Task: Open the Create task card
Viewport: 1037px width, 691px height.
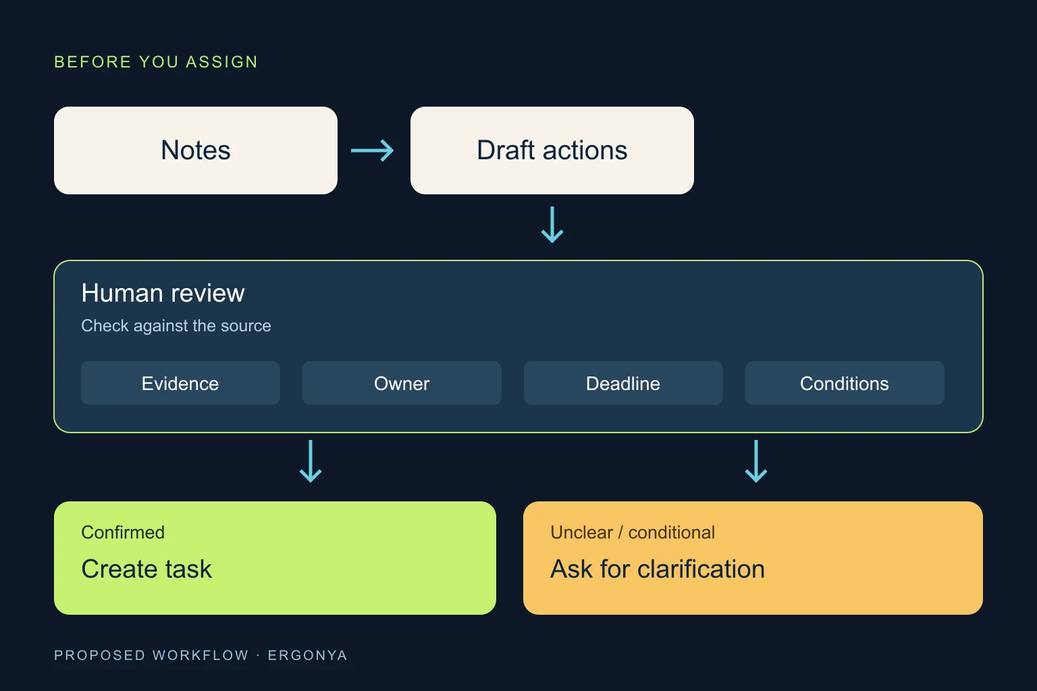Action: pos(275,558)
